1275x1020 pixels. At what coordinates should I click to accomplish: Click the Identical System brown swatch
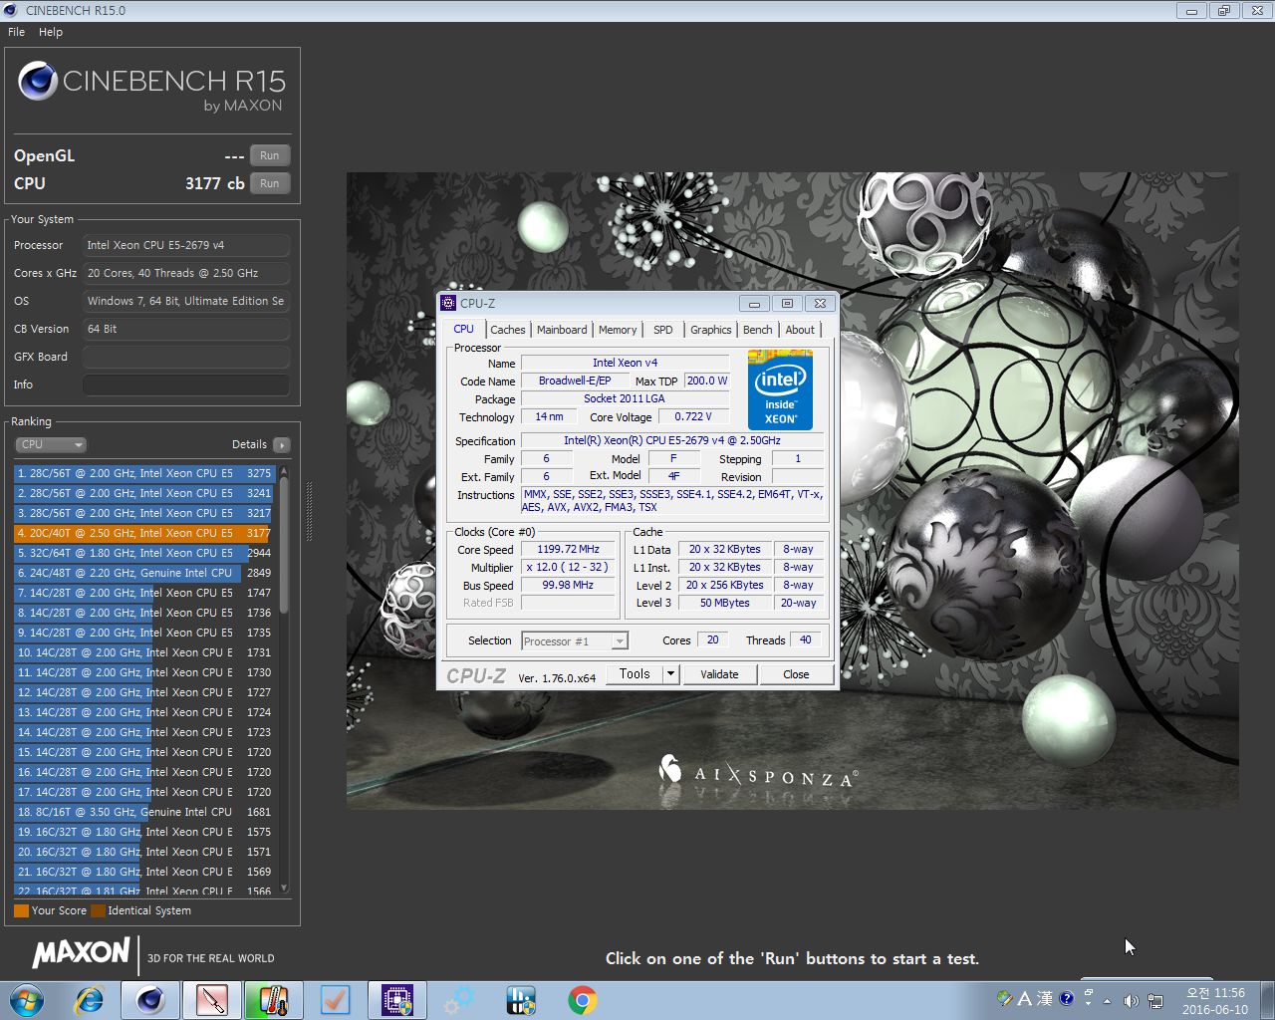tap(98, 910)
